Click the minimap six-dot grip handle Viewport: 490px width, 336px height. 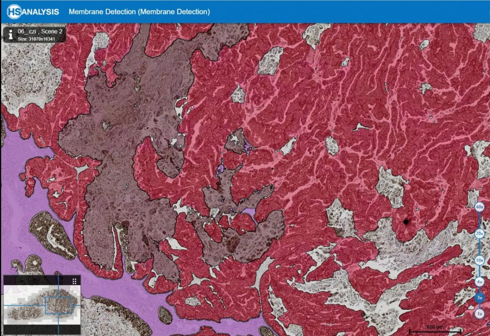click(74, 281)
